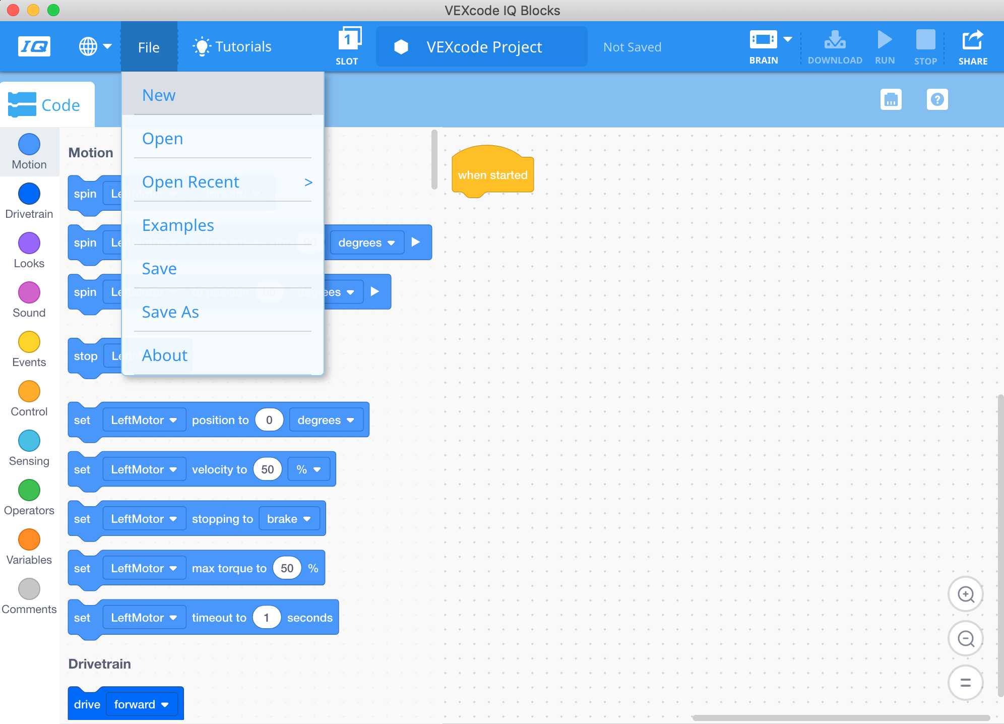Image resolution: width=1004 pixels, height=724 pixels.
Task: Open the % dropdown in velocity block
Action: [308, 469]
